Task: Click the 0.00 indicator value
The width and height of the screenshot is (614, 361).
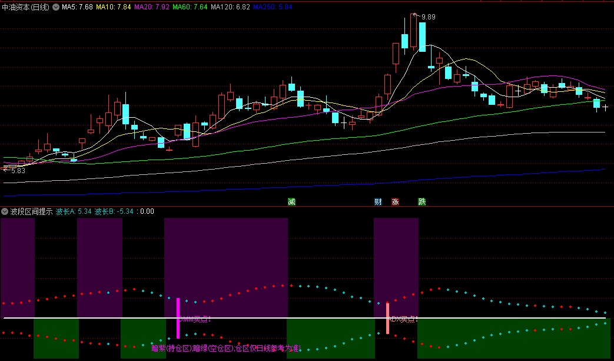Action: 147,211
